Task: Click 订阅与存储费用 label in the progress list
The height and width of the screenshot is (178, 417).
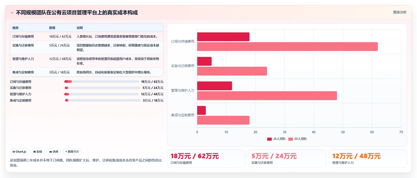Action: tap(21, 82)
